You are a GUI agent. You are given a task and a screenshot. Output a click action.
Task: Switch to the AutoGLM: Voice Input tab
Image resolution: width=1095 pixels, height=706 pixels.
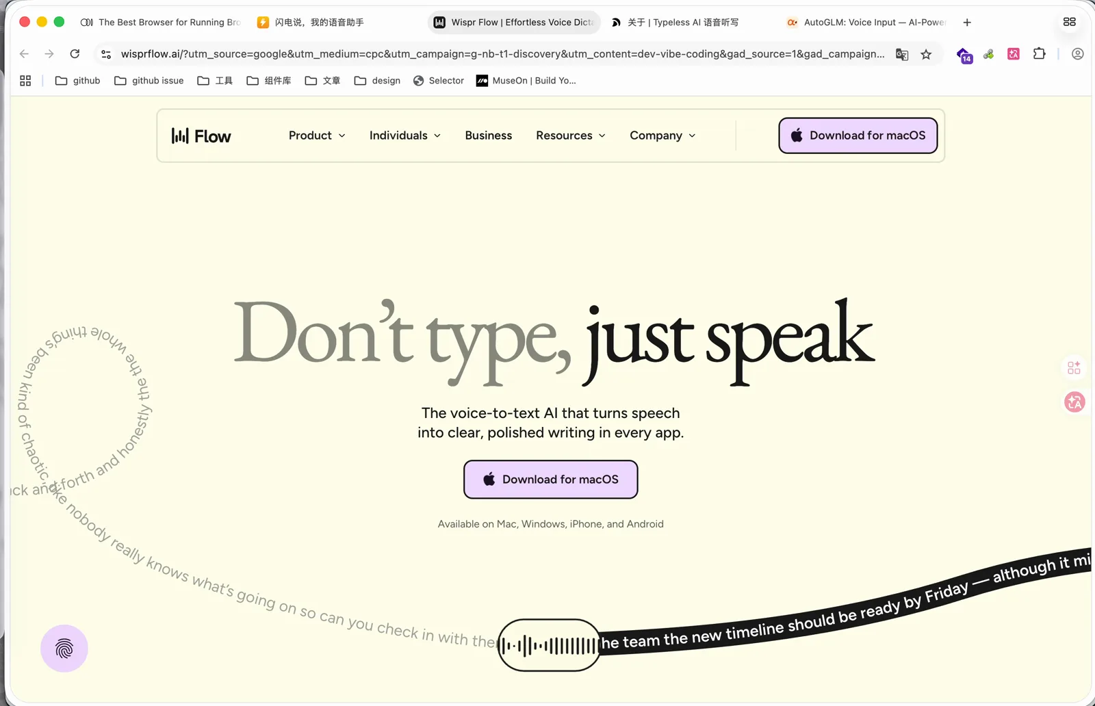866,23
